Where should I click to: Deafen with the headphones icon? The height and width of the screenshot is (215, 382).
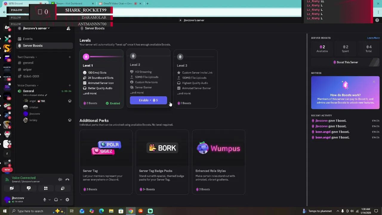click(x=56, y=200)
